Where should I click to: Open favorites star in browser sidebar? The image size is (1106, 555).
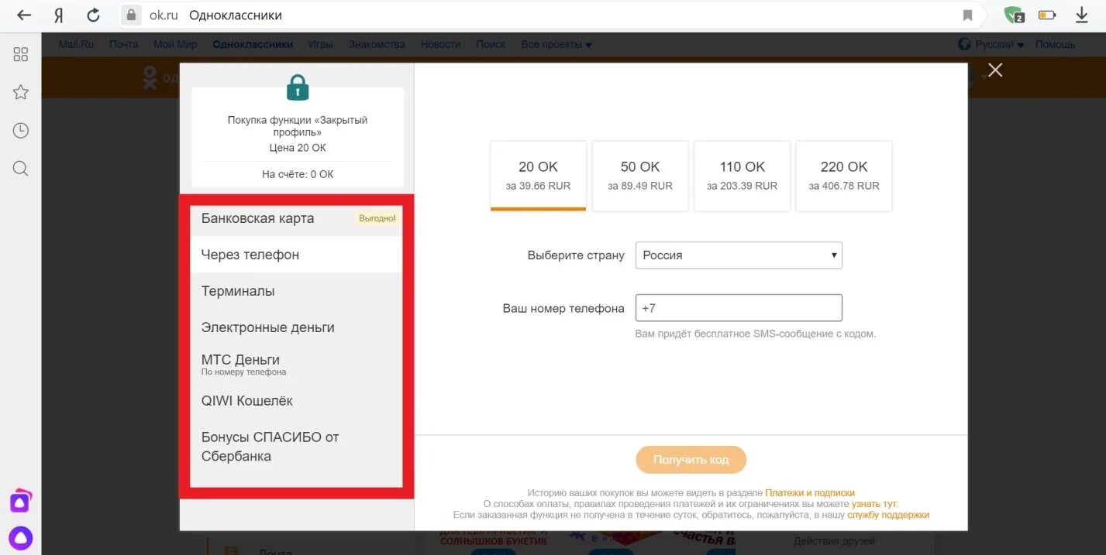click(x=21, y=92)
